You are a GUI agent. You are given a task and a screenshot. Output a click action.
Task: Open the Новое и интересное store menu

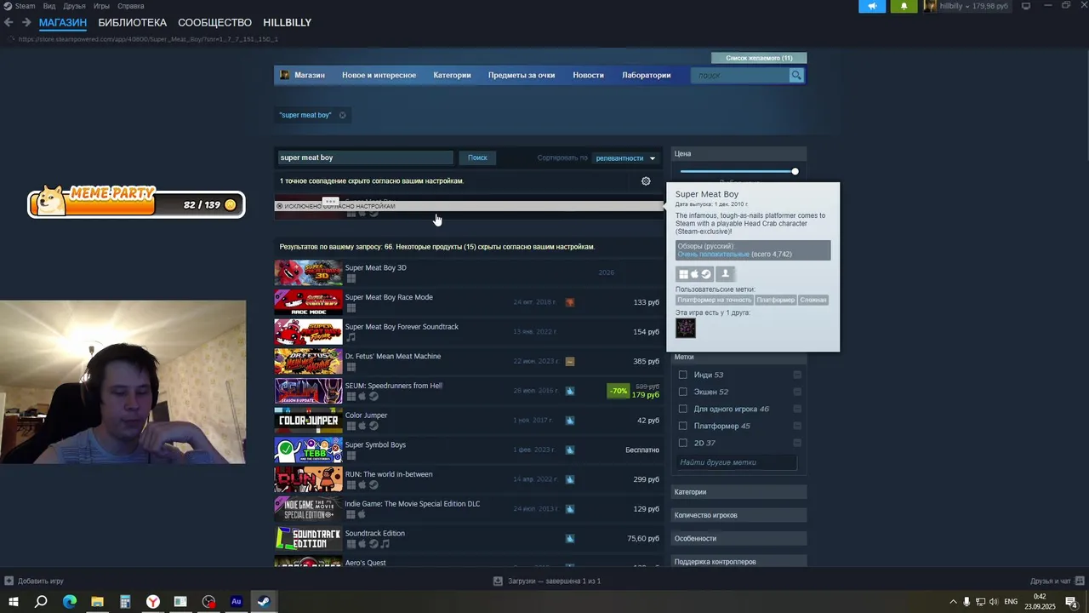[x=379, y=76]
